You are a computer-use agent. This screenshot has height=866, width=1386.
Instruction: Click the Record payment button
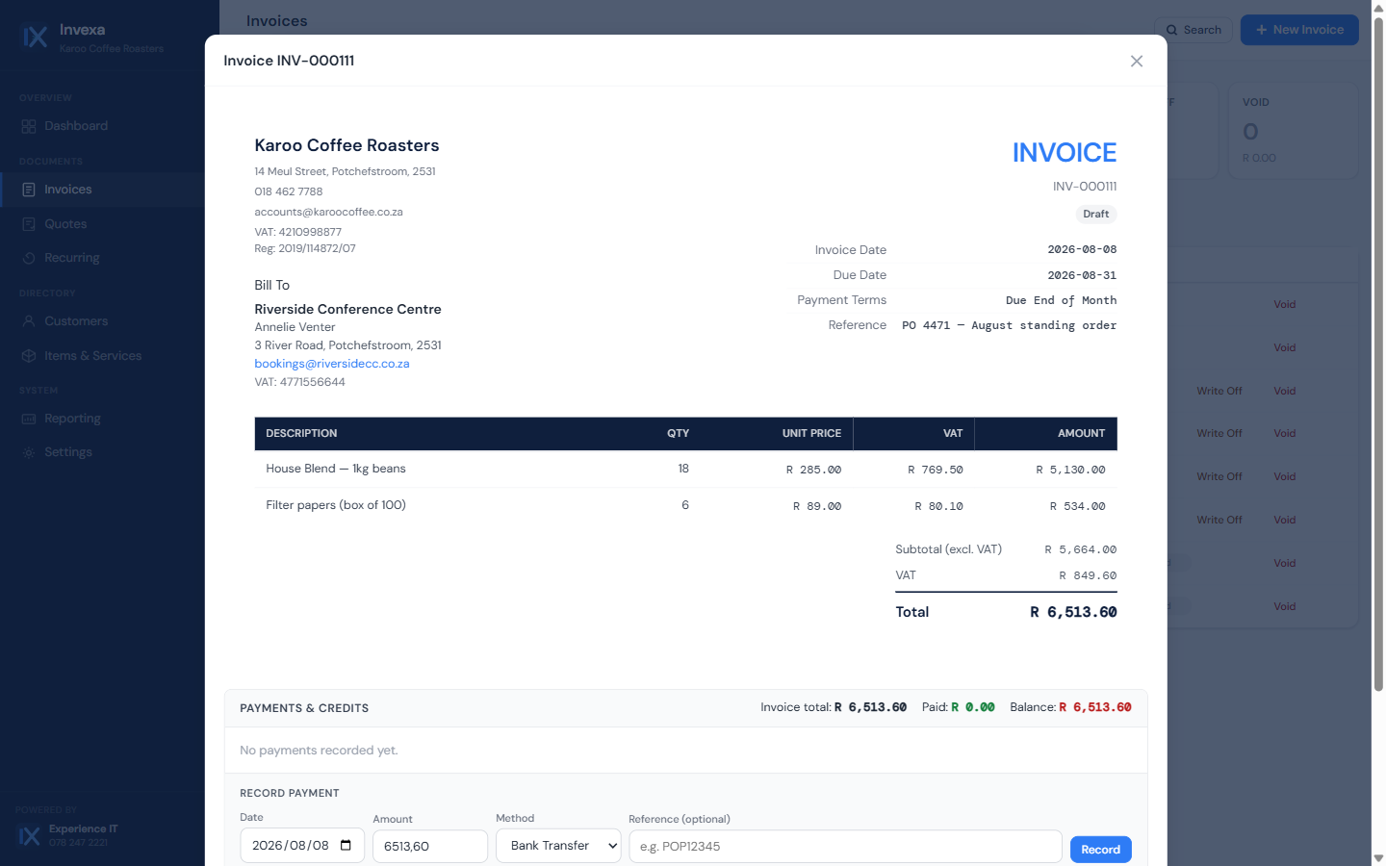1100,850
